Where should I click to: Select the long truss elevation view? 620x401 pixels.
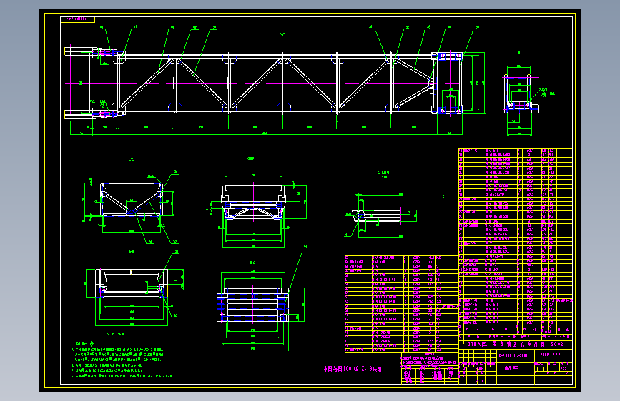275,83
